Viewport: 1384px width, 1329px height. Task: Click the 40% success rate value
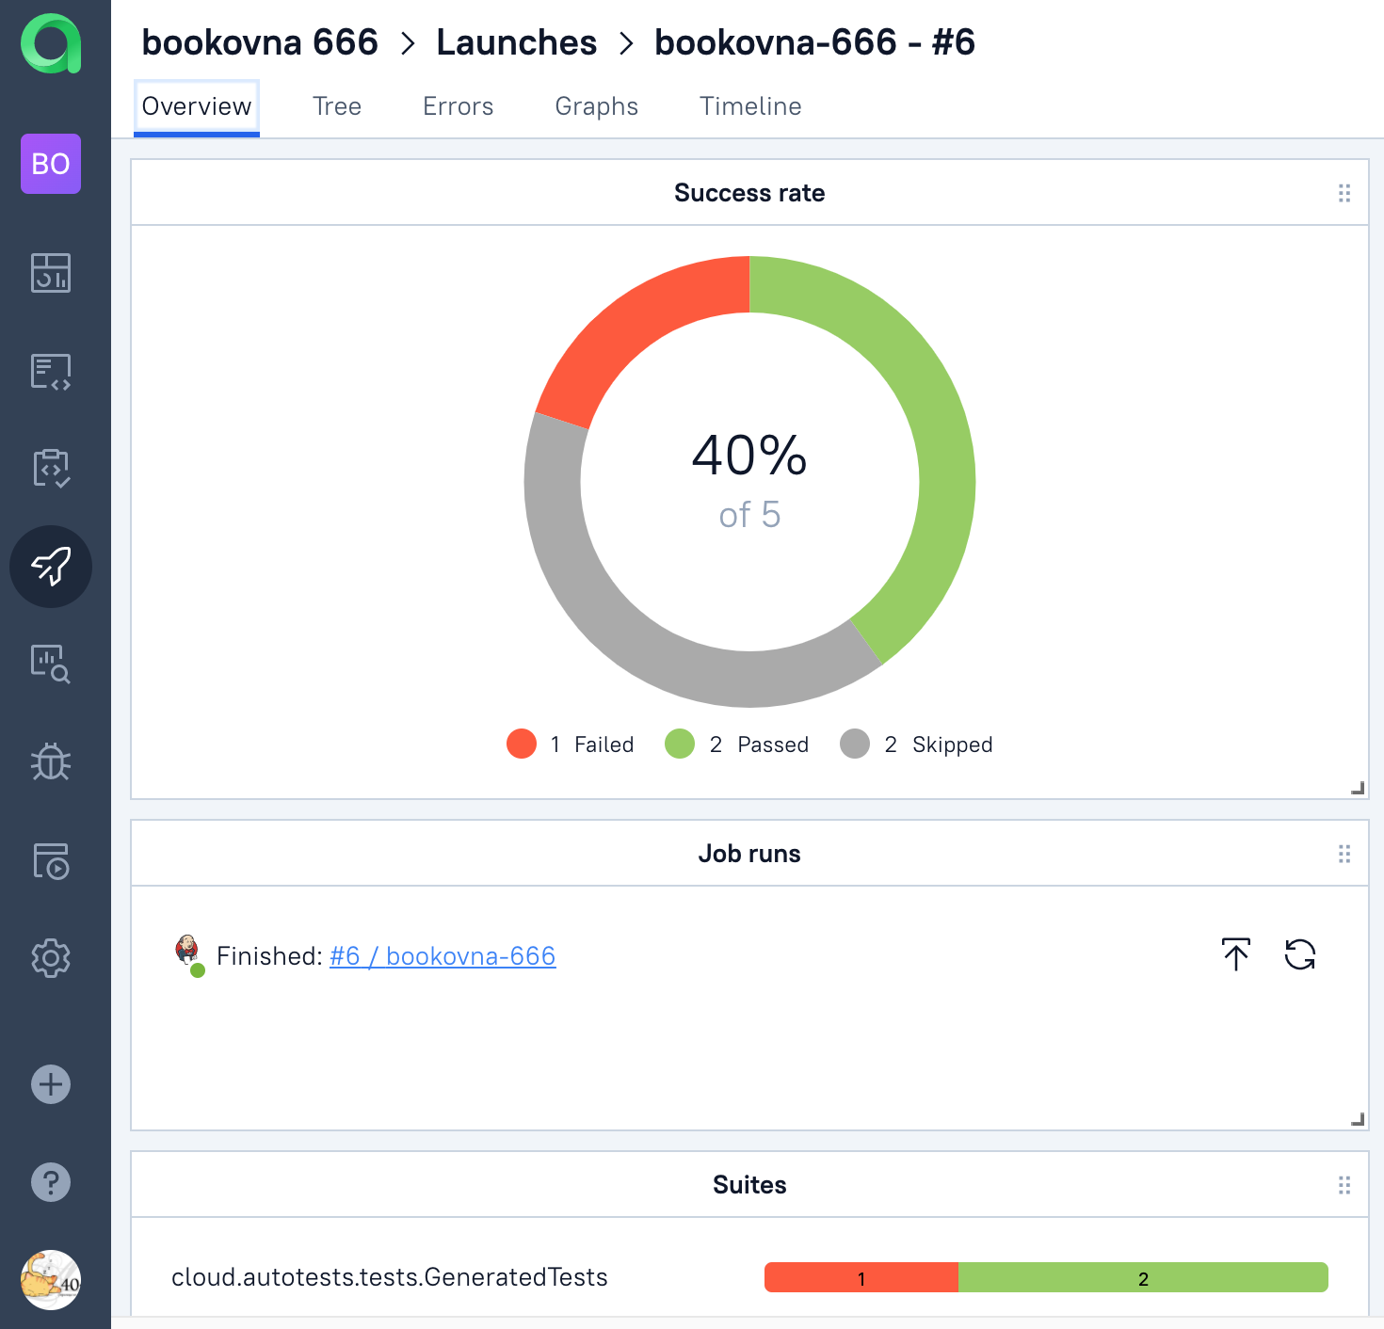click(749, 456)
